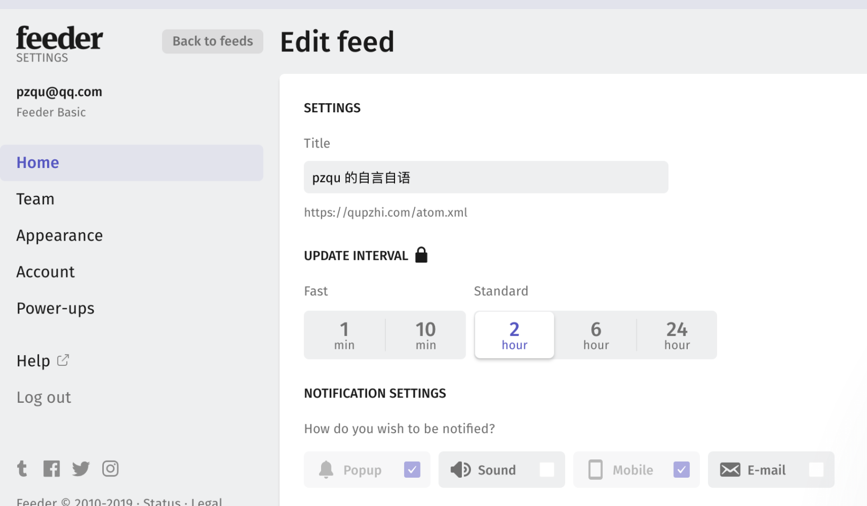Enable the E-mail notification checkbox
Viewport: 867px width, 506px height.
(816, 470)
